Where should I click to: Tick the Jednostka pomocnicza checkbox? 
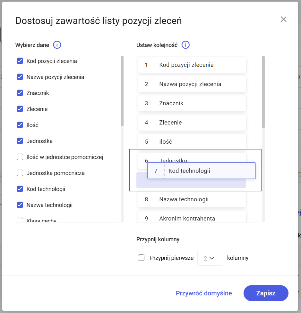20,173
